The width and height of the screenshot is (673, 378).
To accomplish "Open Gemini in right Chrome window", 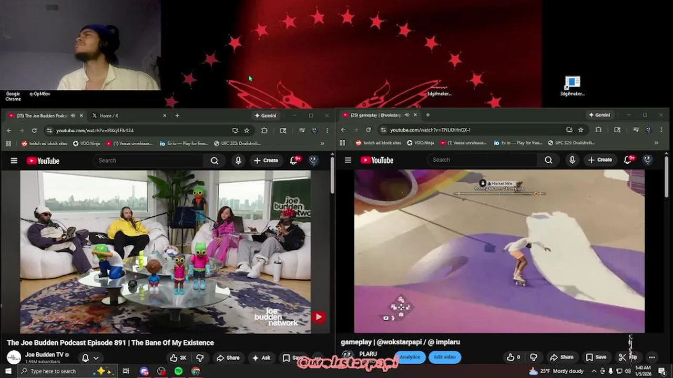I will [599, 115].
